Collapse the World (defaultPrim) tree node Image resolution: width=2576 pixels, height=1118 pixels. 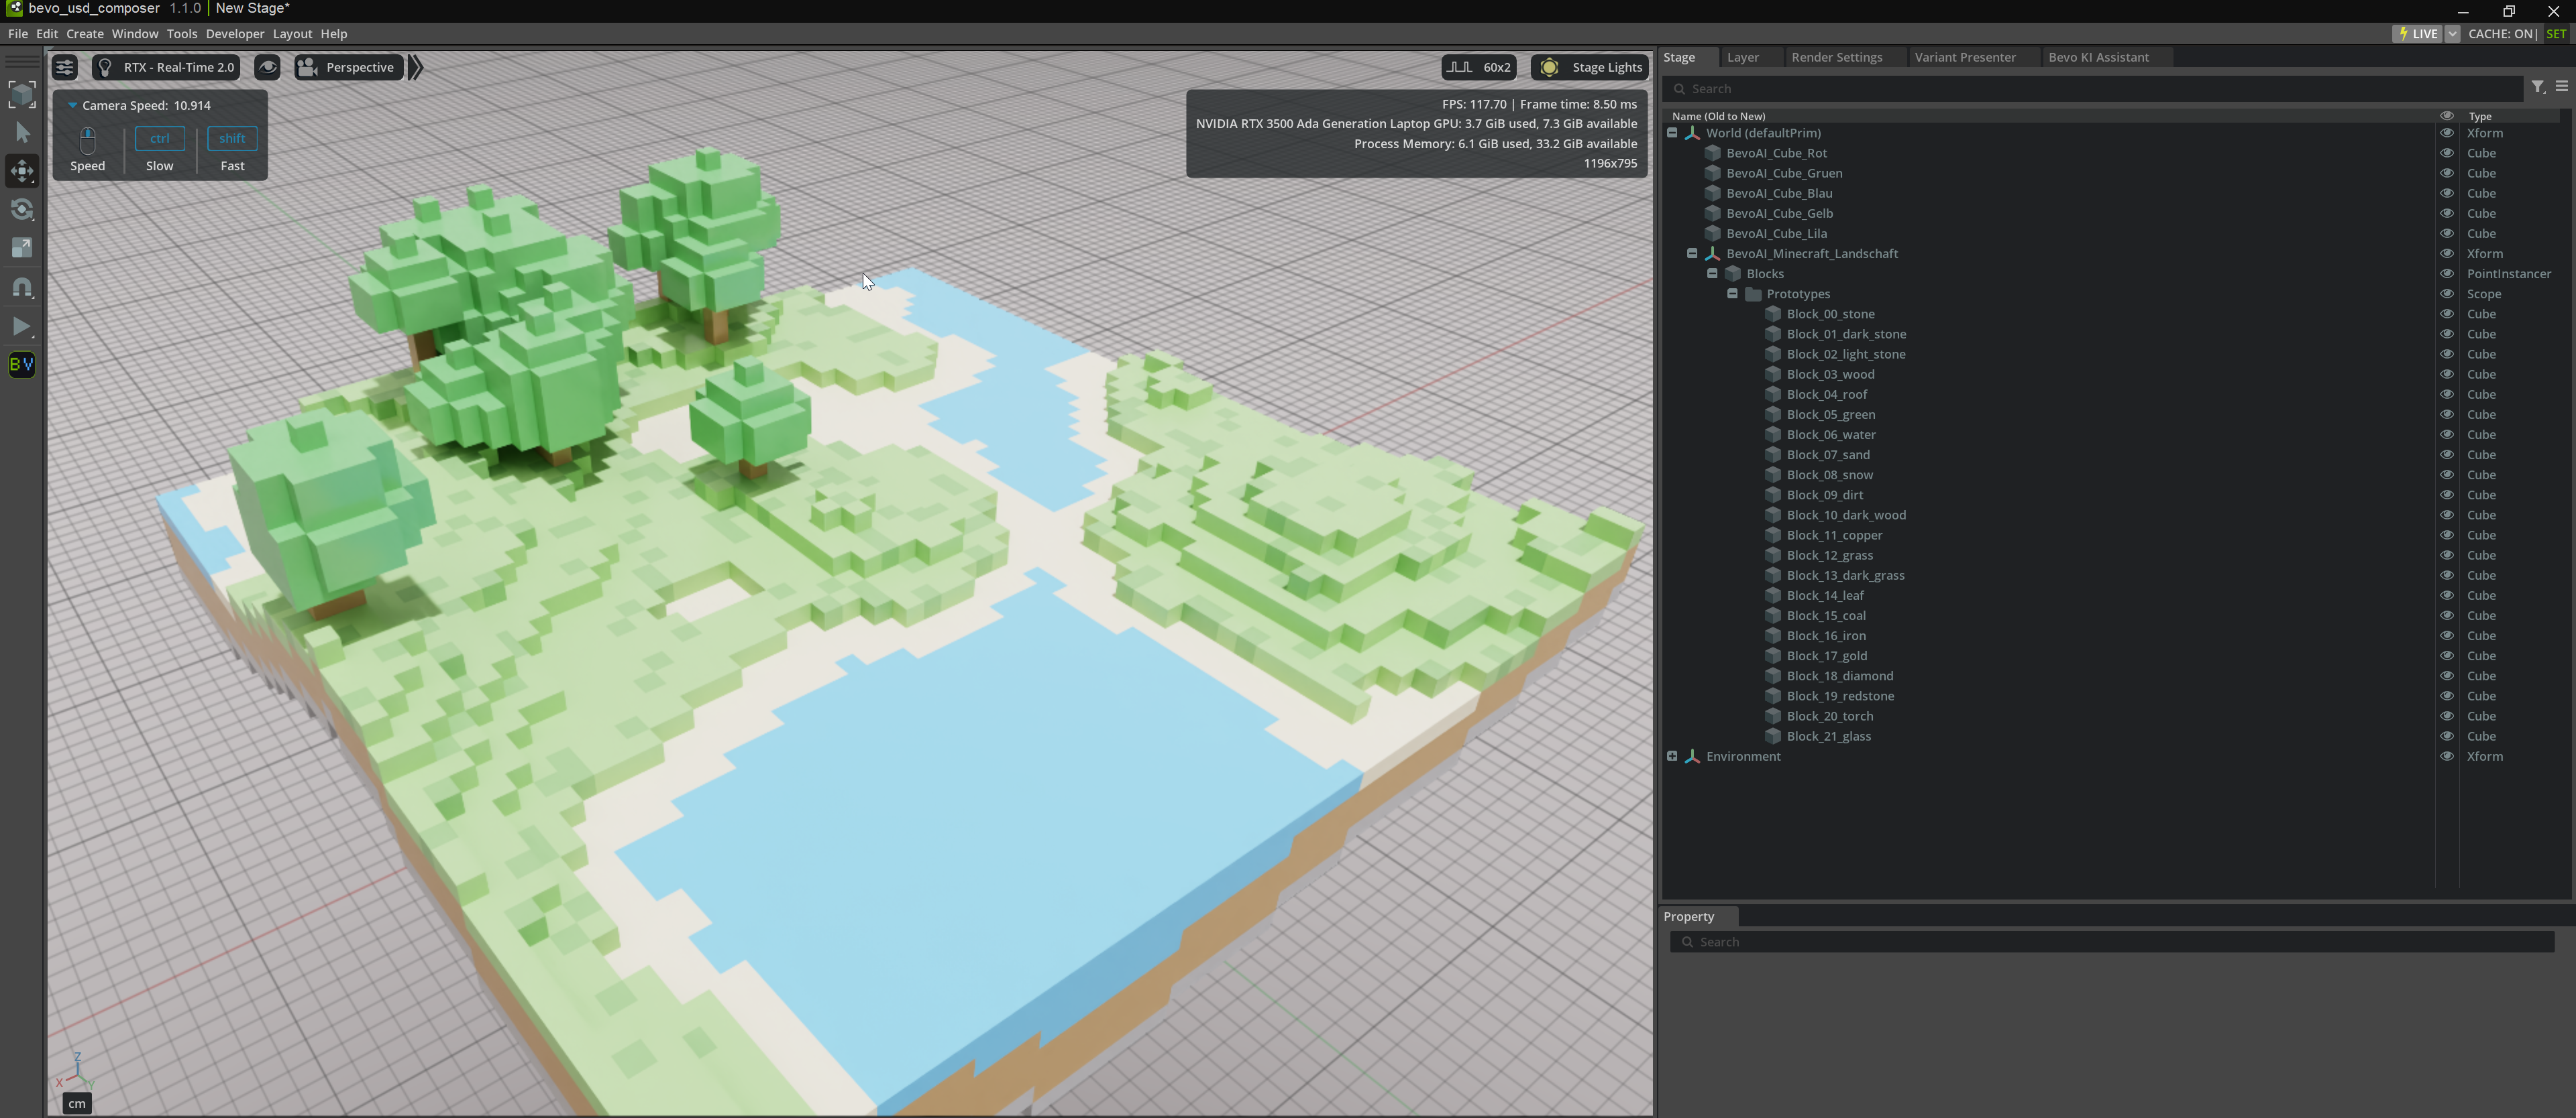[x=1672, y=132]
